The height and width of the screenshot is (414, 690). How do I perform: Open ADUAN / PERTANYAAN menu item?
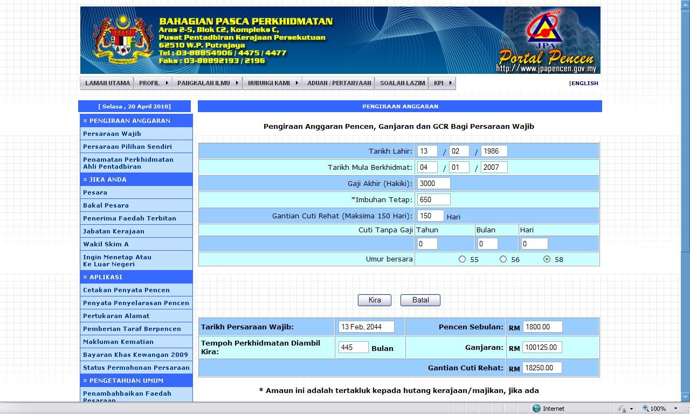coord(339,83)
